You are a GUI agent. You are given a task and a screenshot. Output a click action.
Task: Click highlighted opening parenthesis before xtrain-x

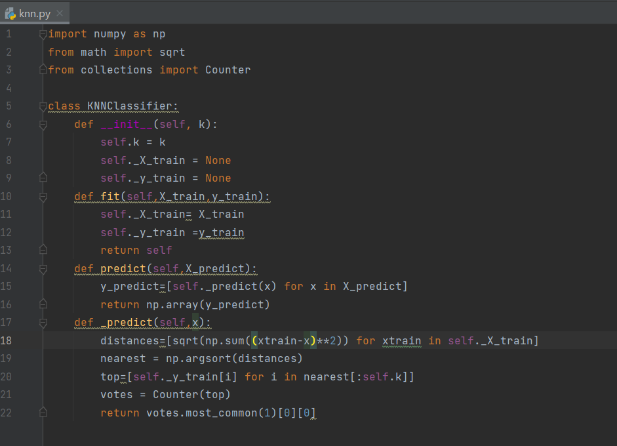tap(254, 340)
